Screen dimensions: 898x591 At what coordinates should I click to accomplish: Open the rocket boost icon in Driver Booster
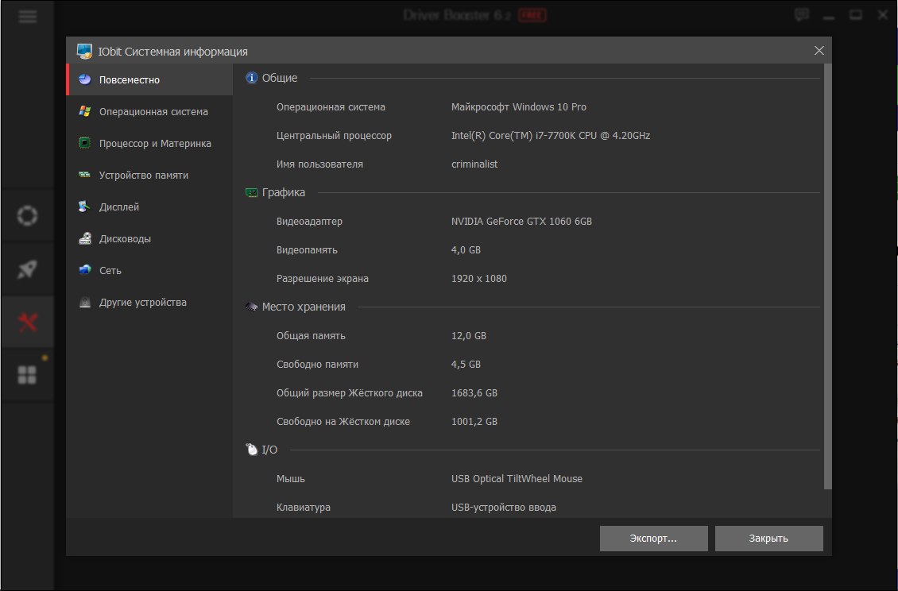click(27, 269)
